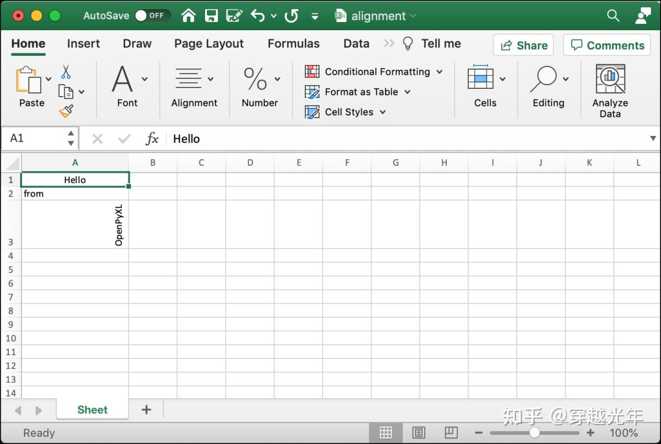This screenshot has width=661, height=444.
Task: Select the Copy icon
Action: point(66,91)
